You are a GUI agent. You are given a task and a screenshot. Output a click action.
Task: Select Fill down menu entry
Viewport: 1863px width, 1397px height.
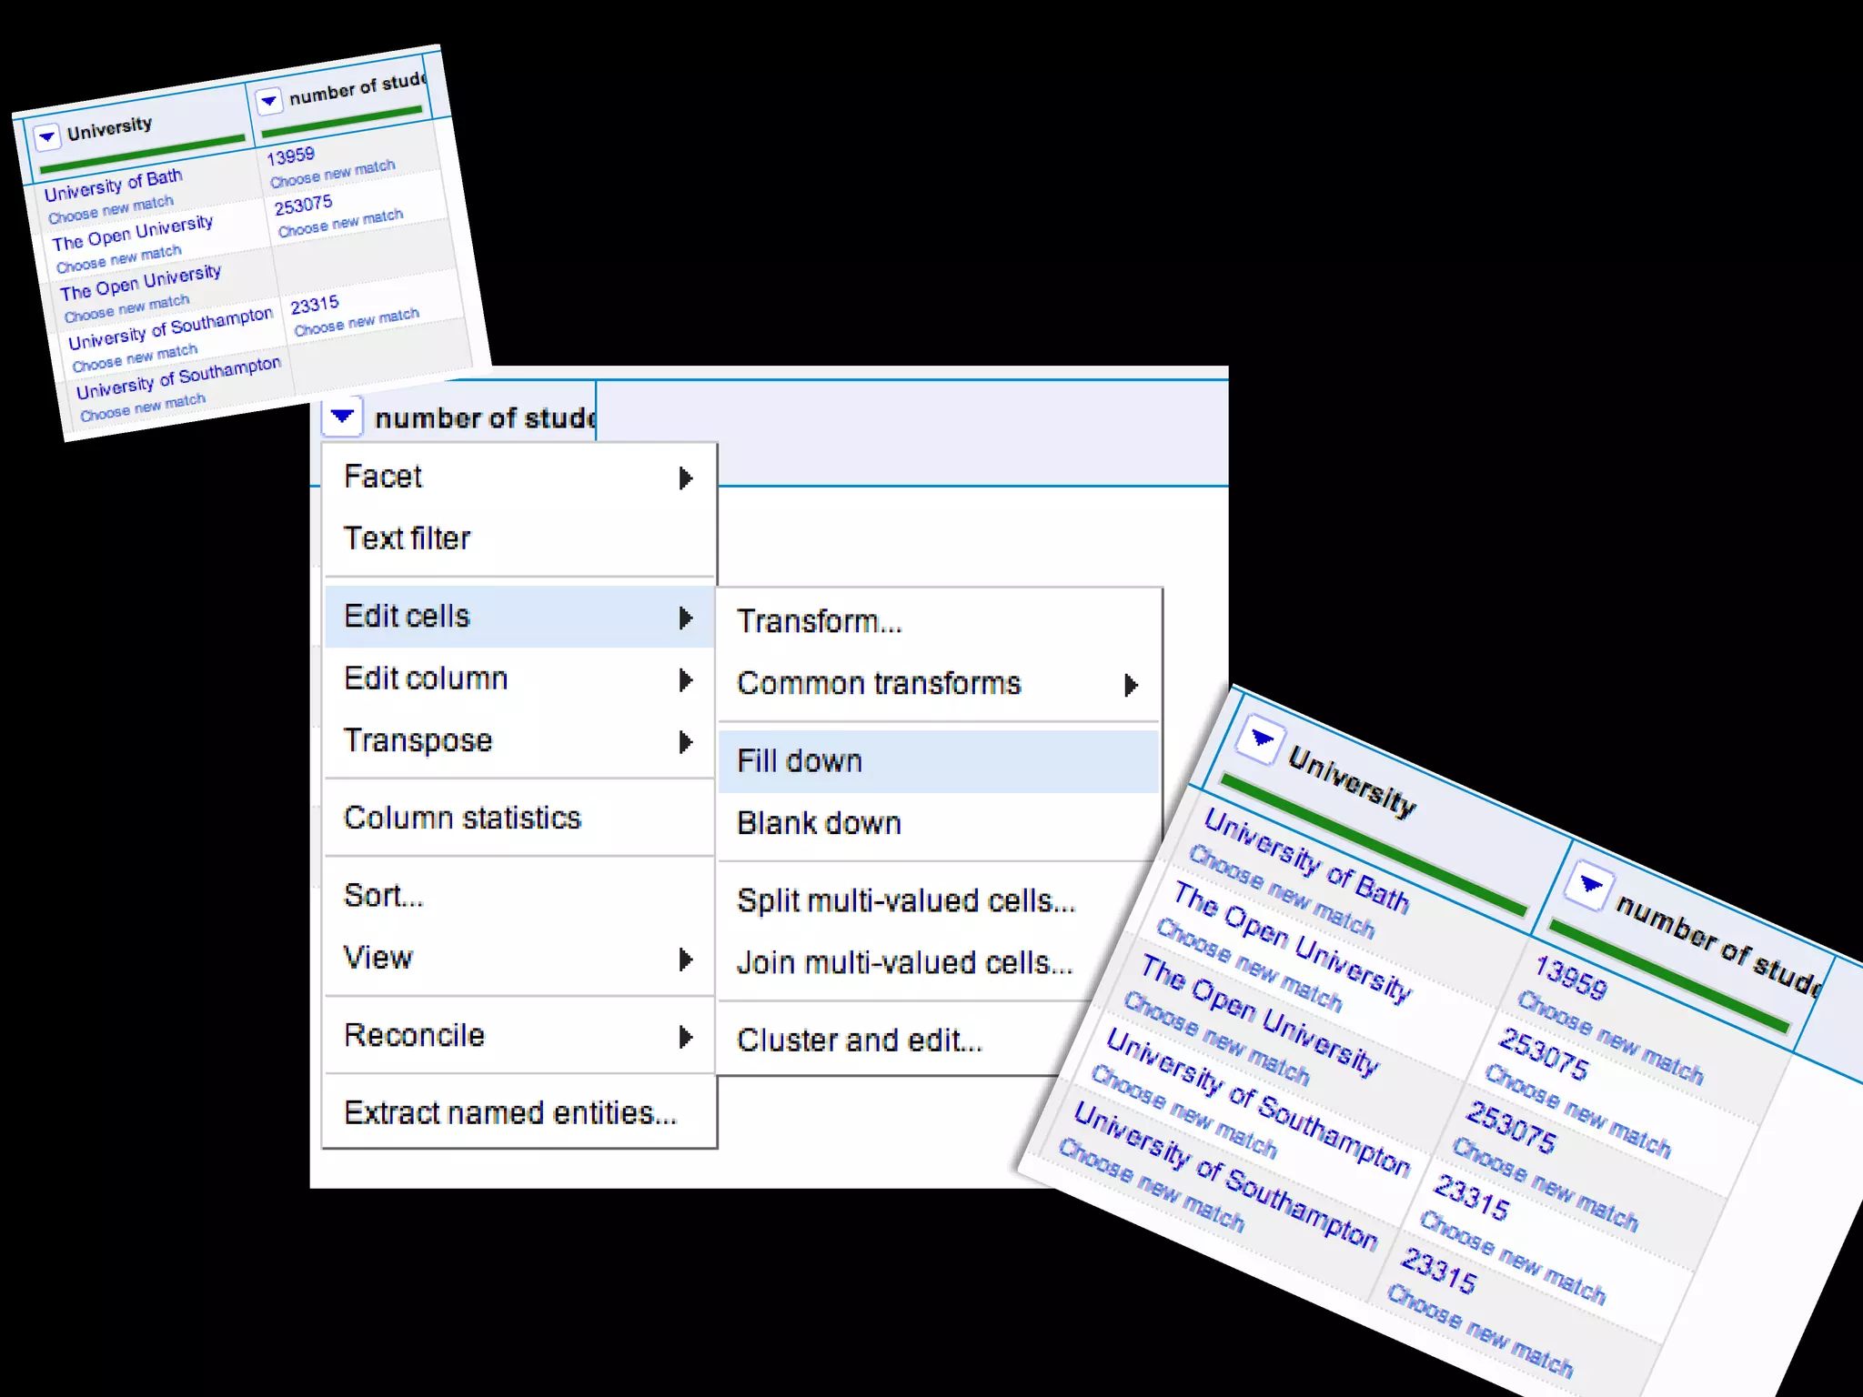coord(799,761)
